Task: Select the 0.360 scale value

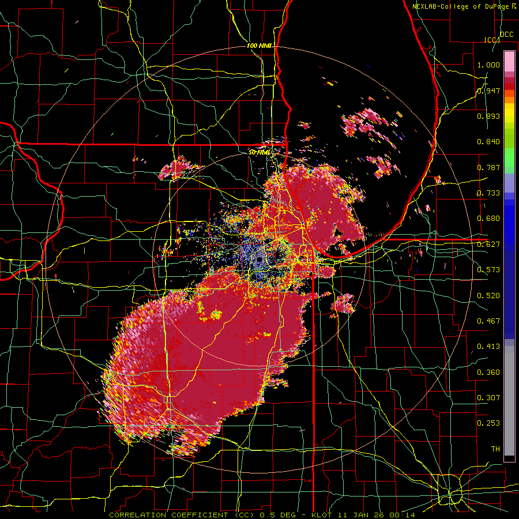Action: click(x=488, y=373)
